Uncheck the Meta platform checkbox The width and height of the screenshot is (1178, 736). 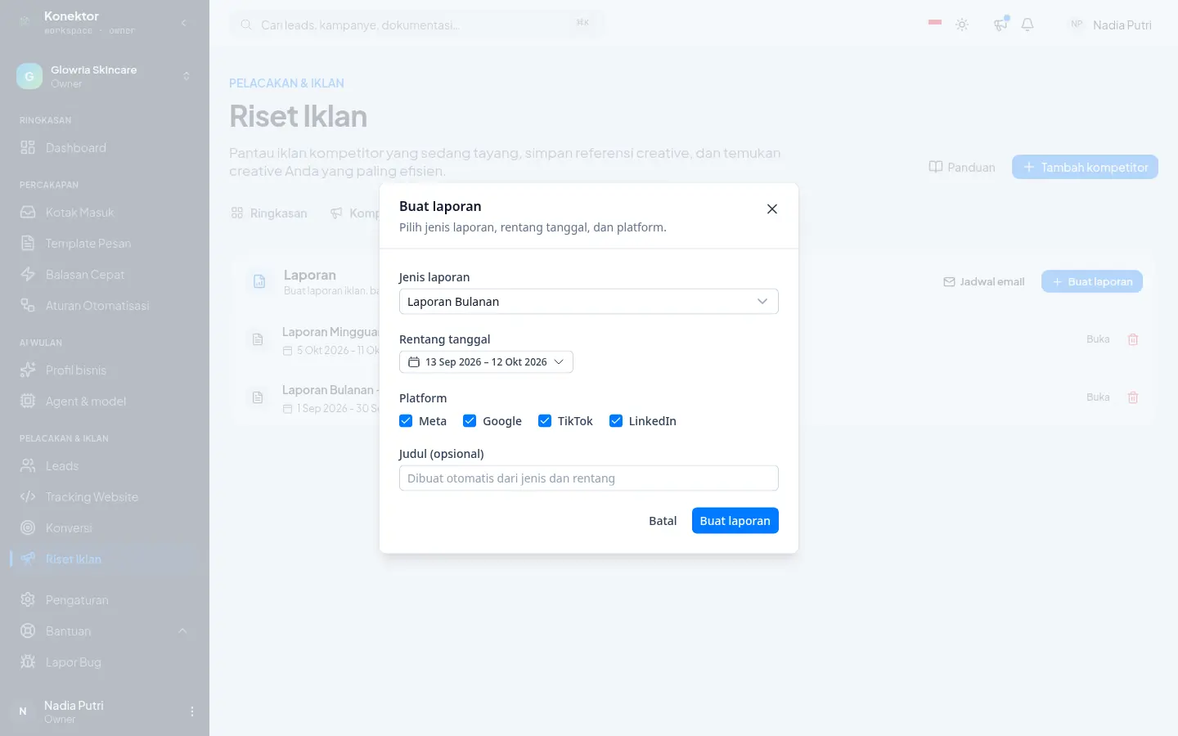(406, 420)
